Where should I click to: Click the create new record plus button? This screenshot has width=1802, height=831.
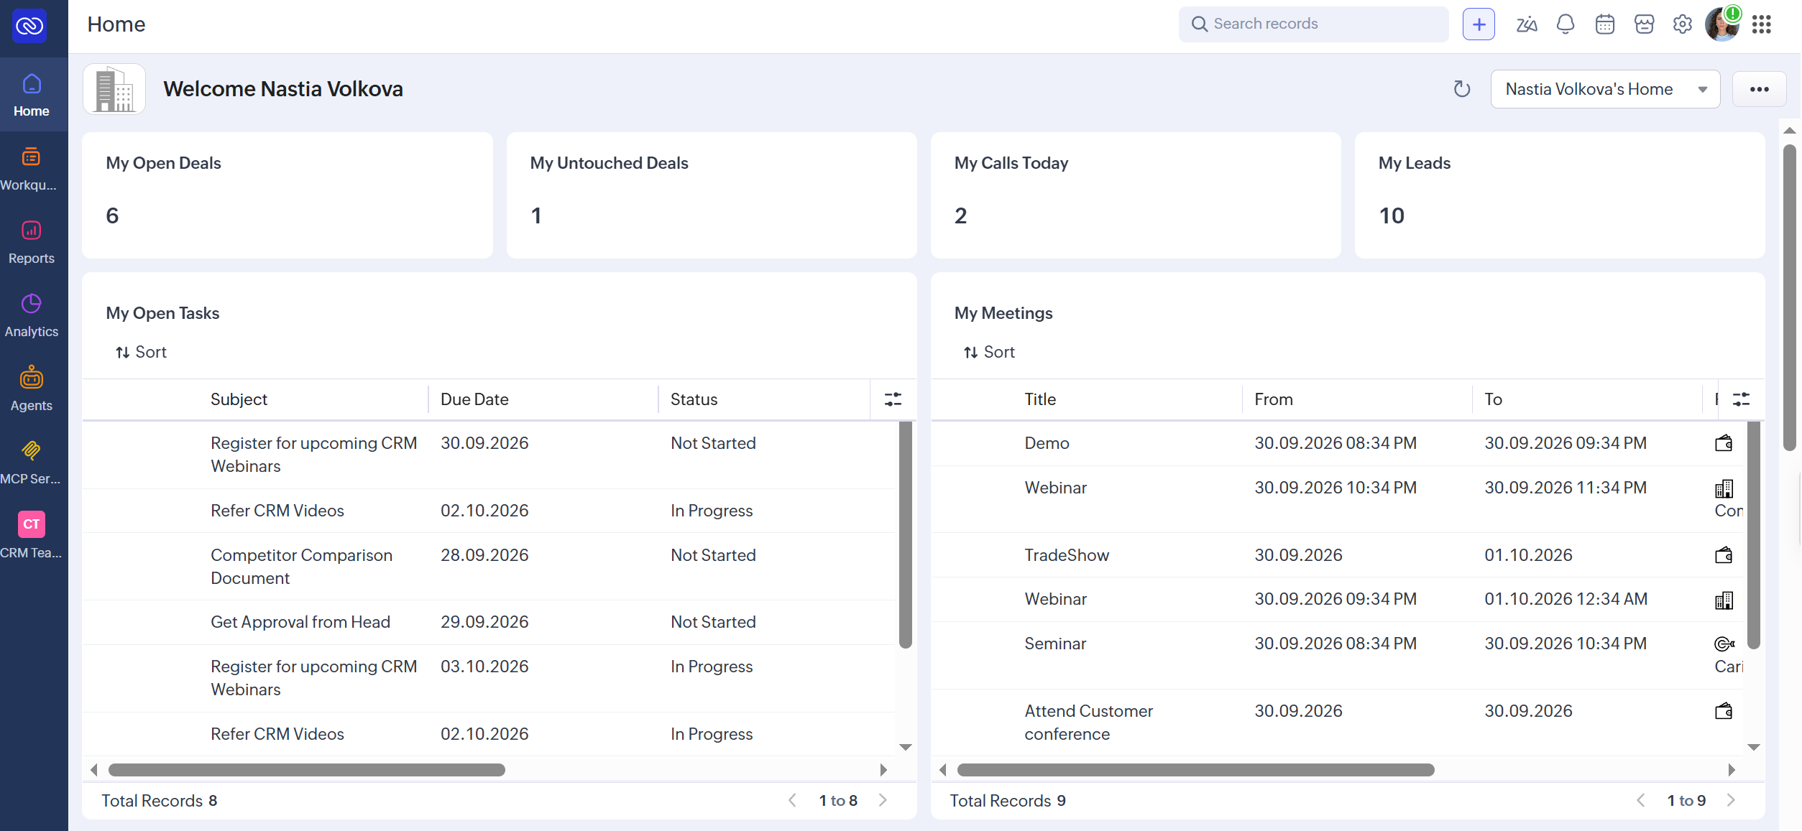point(1479,24)
